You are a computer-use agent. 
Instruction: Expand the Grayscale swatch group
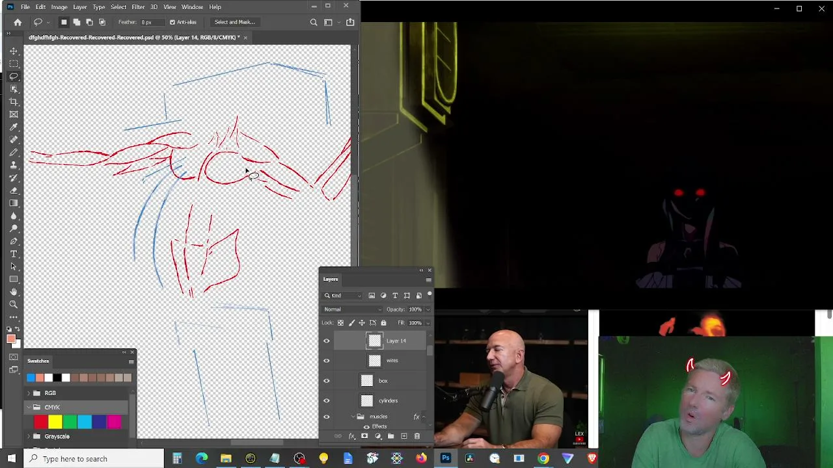pyautogui.click(x=28, y=437)
